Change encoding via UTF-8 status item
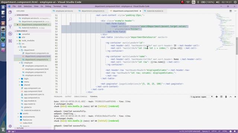The height and width of the screenshot is (133, 238). coord(214,131)
